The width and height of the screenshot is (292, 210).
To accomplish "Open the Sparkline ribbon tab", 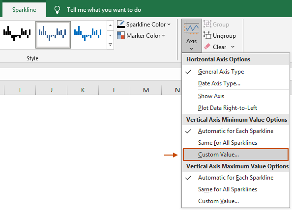I will (x=24, y=10).
